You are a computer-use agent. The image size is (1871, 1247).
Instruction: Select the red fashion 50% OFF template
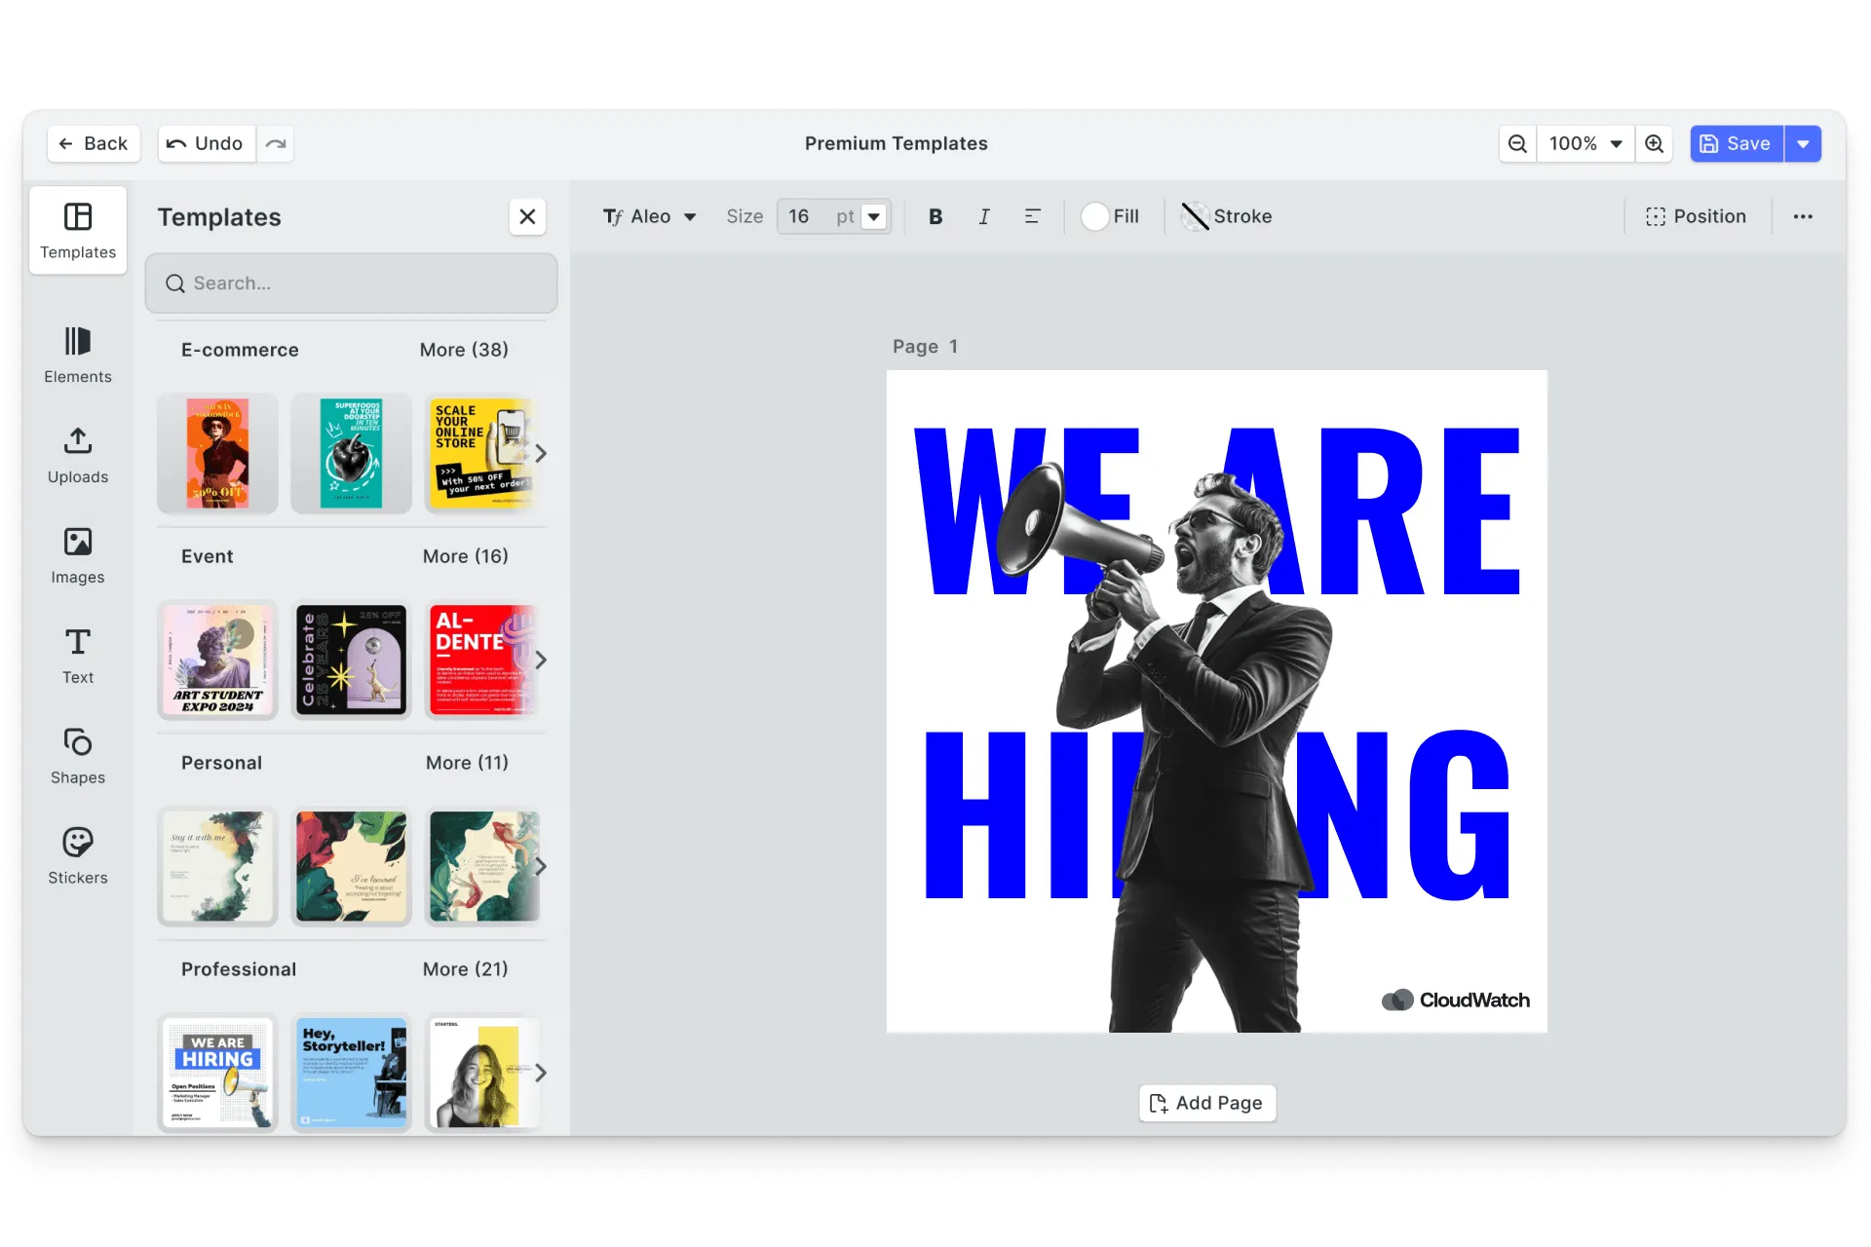(x=217, y=453)
